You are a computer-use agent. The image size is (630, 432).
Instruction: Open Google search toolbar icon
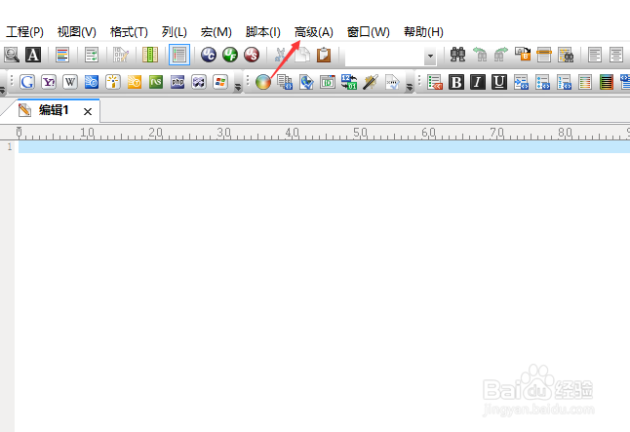tap(27, 82)
